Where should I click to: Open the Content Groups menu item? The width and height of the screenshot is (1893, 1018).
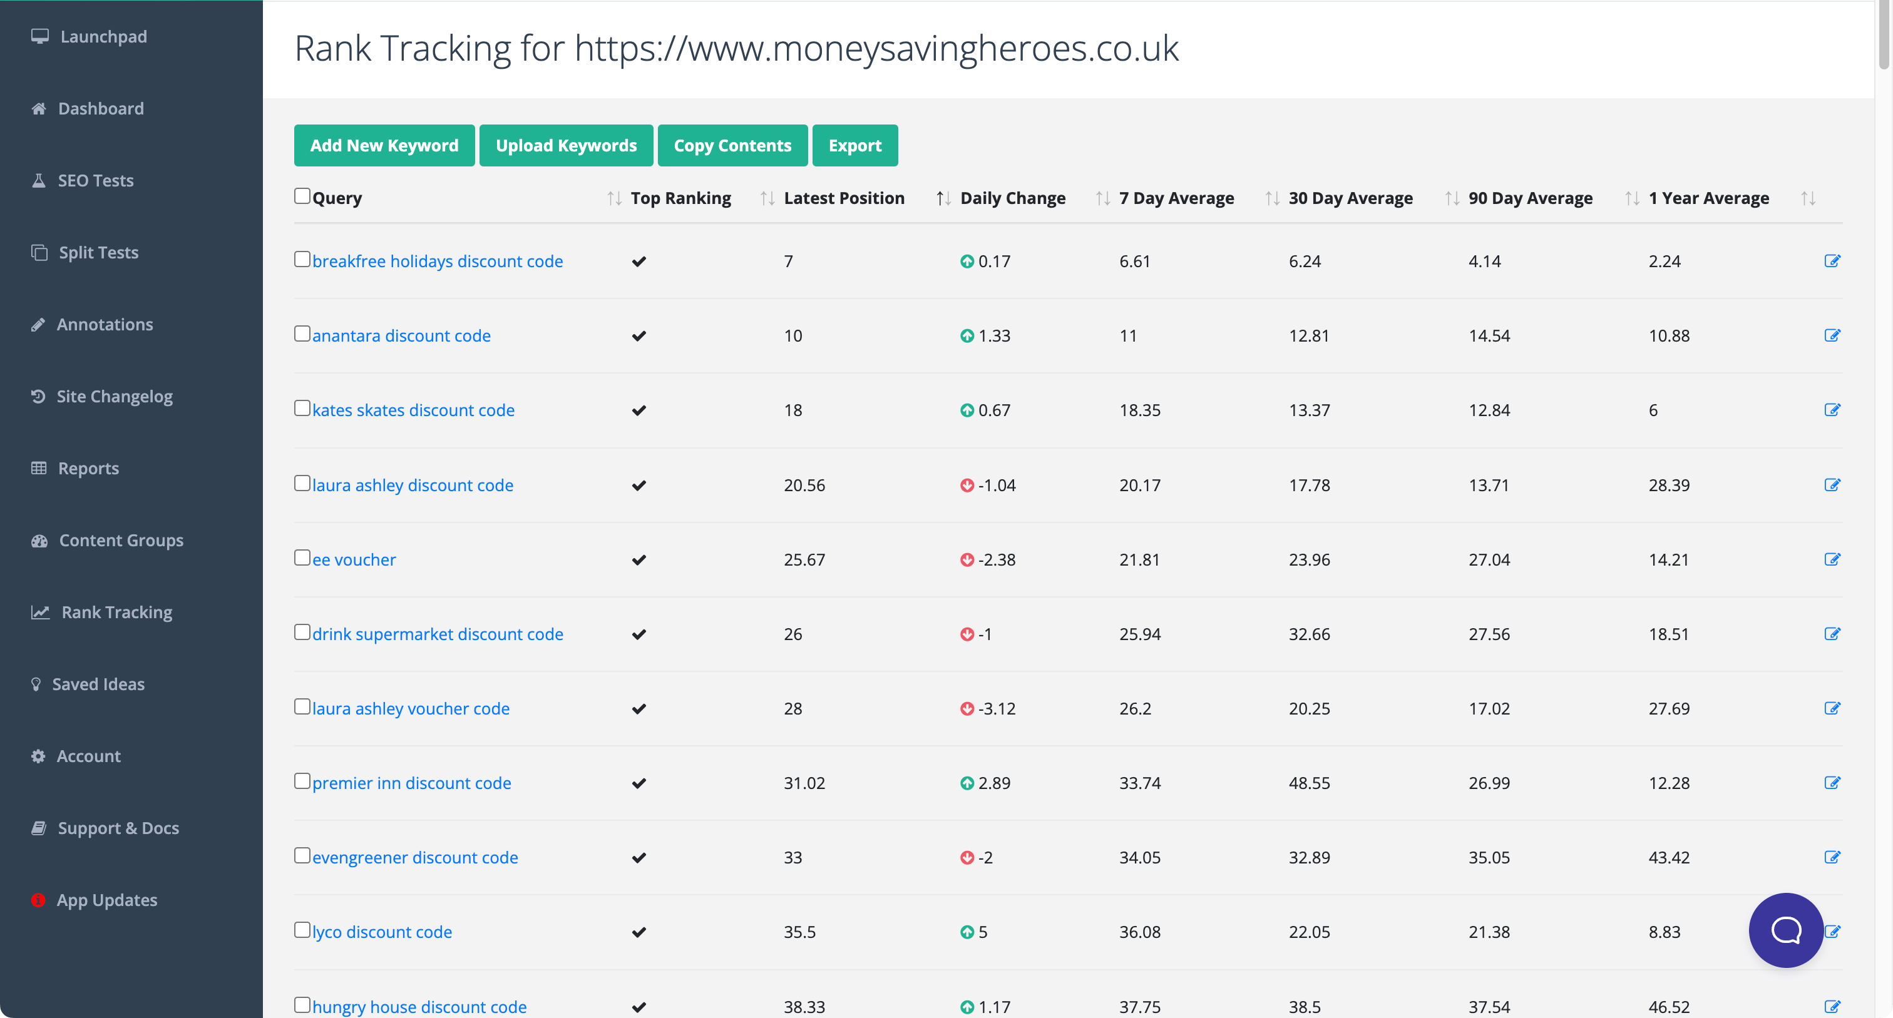point(121,539)
